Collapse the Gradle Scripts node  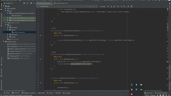pos(3,42)
